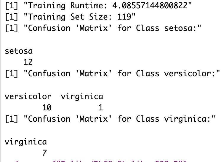Click the standalone virginica label above 7
Screen dimensions: 221x162
(x=26, y=142)
